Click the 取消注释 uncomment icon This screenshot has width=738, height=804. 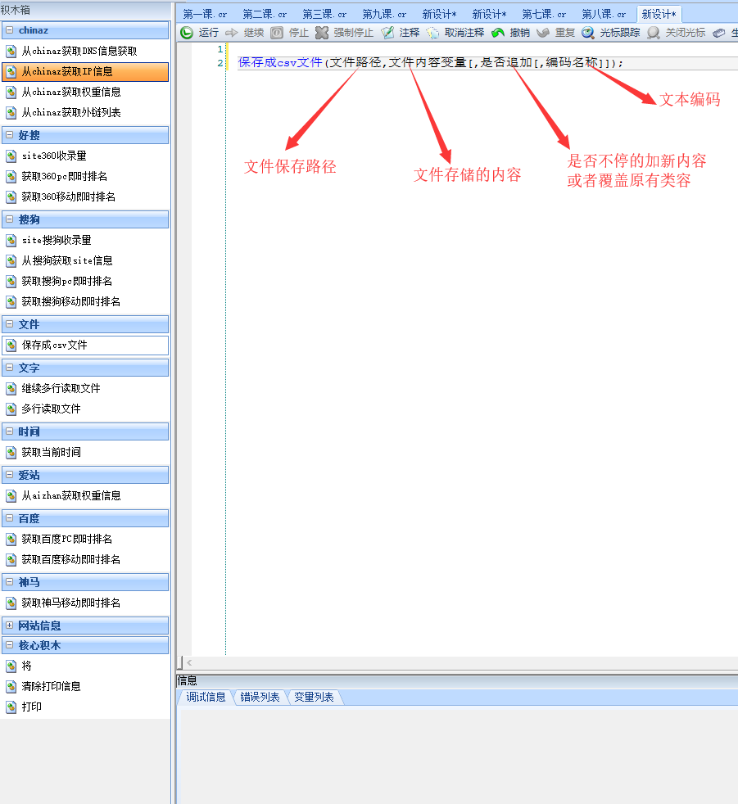click(x=432, y=33)
